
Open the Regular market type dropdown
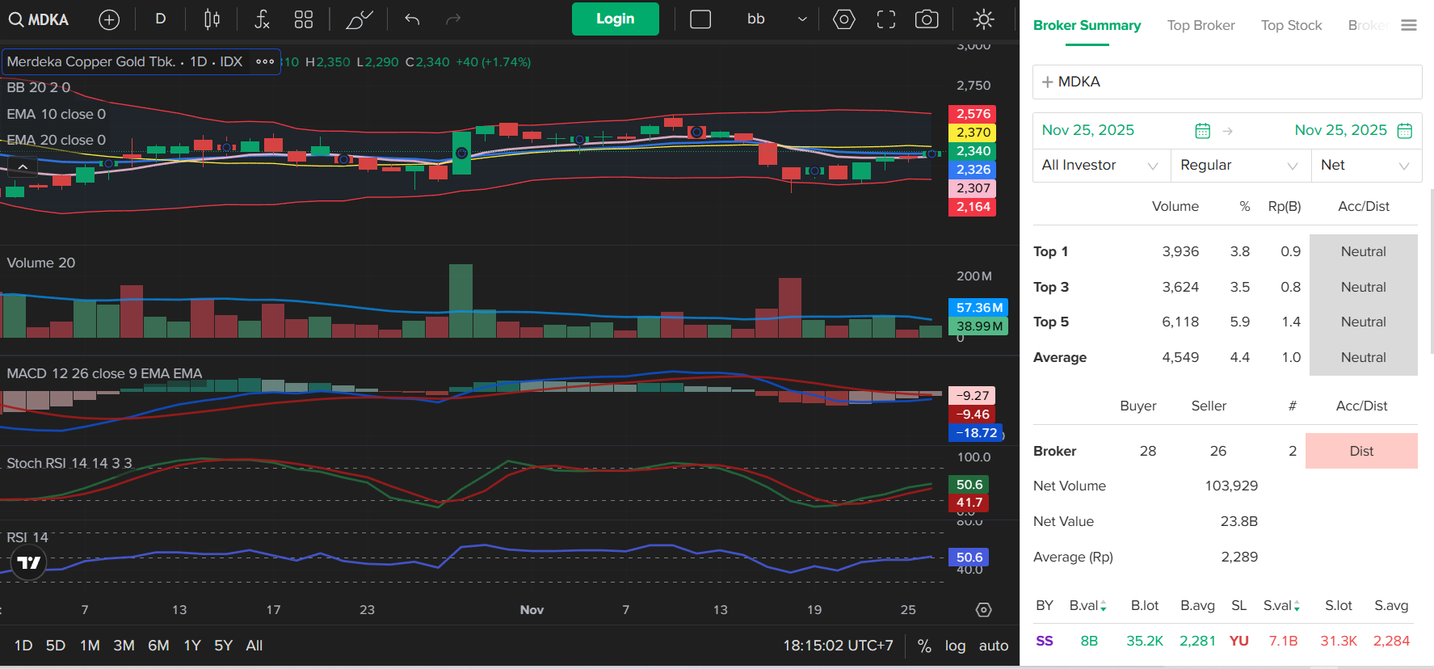tap(1240, 166)
